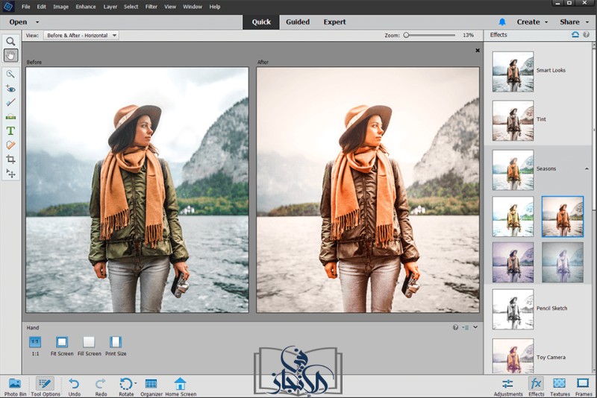Expand the Create dropdown
This screenshot has width=597, height=398.
532,22
